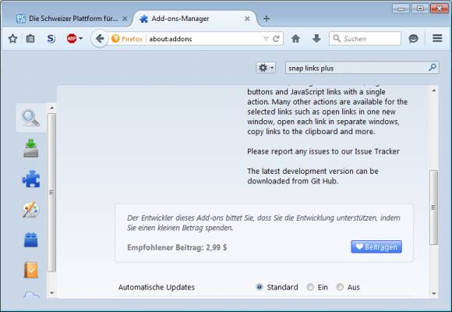The image size is (452, 312).
Task: Select Aus for Automatische Updates
Action: click(x=340, y=287)
